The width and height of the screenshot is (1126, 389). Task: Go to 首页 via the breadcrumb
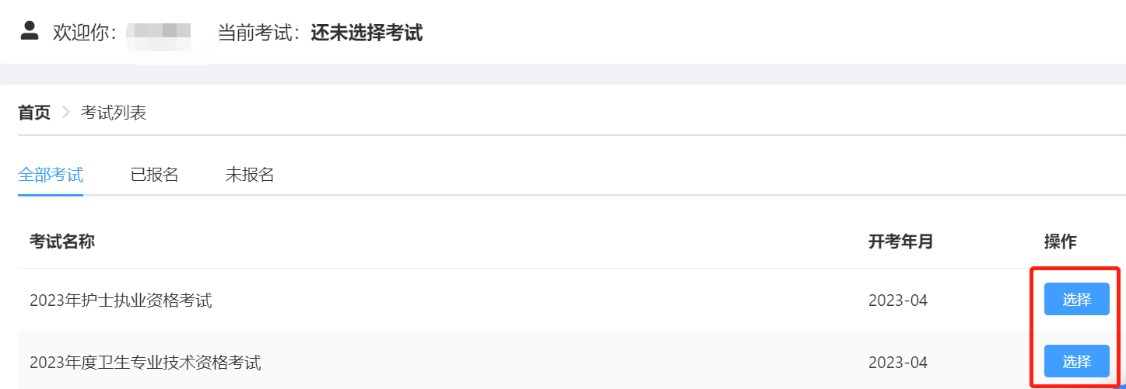click(34, 113)
